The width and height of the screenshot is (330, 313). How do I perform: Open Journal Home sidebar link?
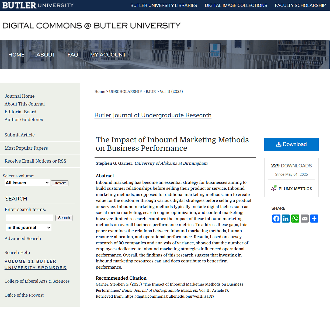click(x=19, y=96)
